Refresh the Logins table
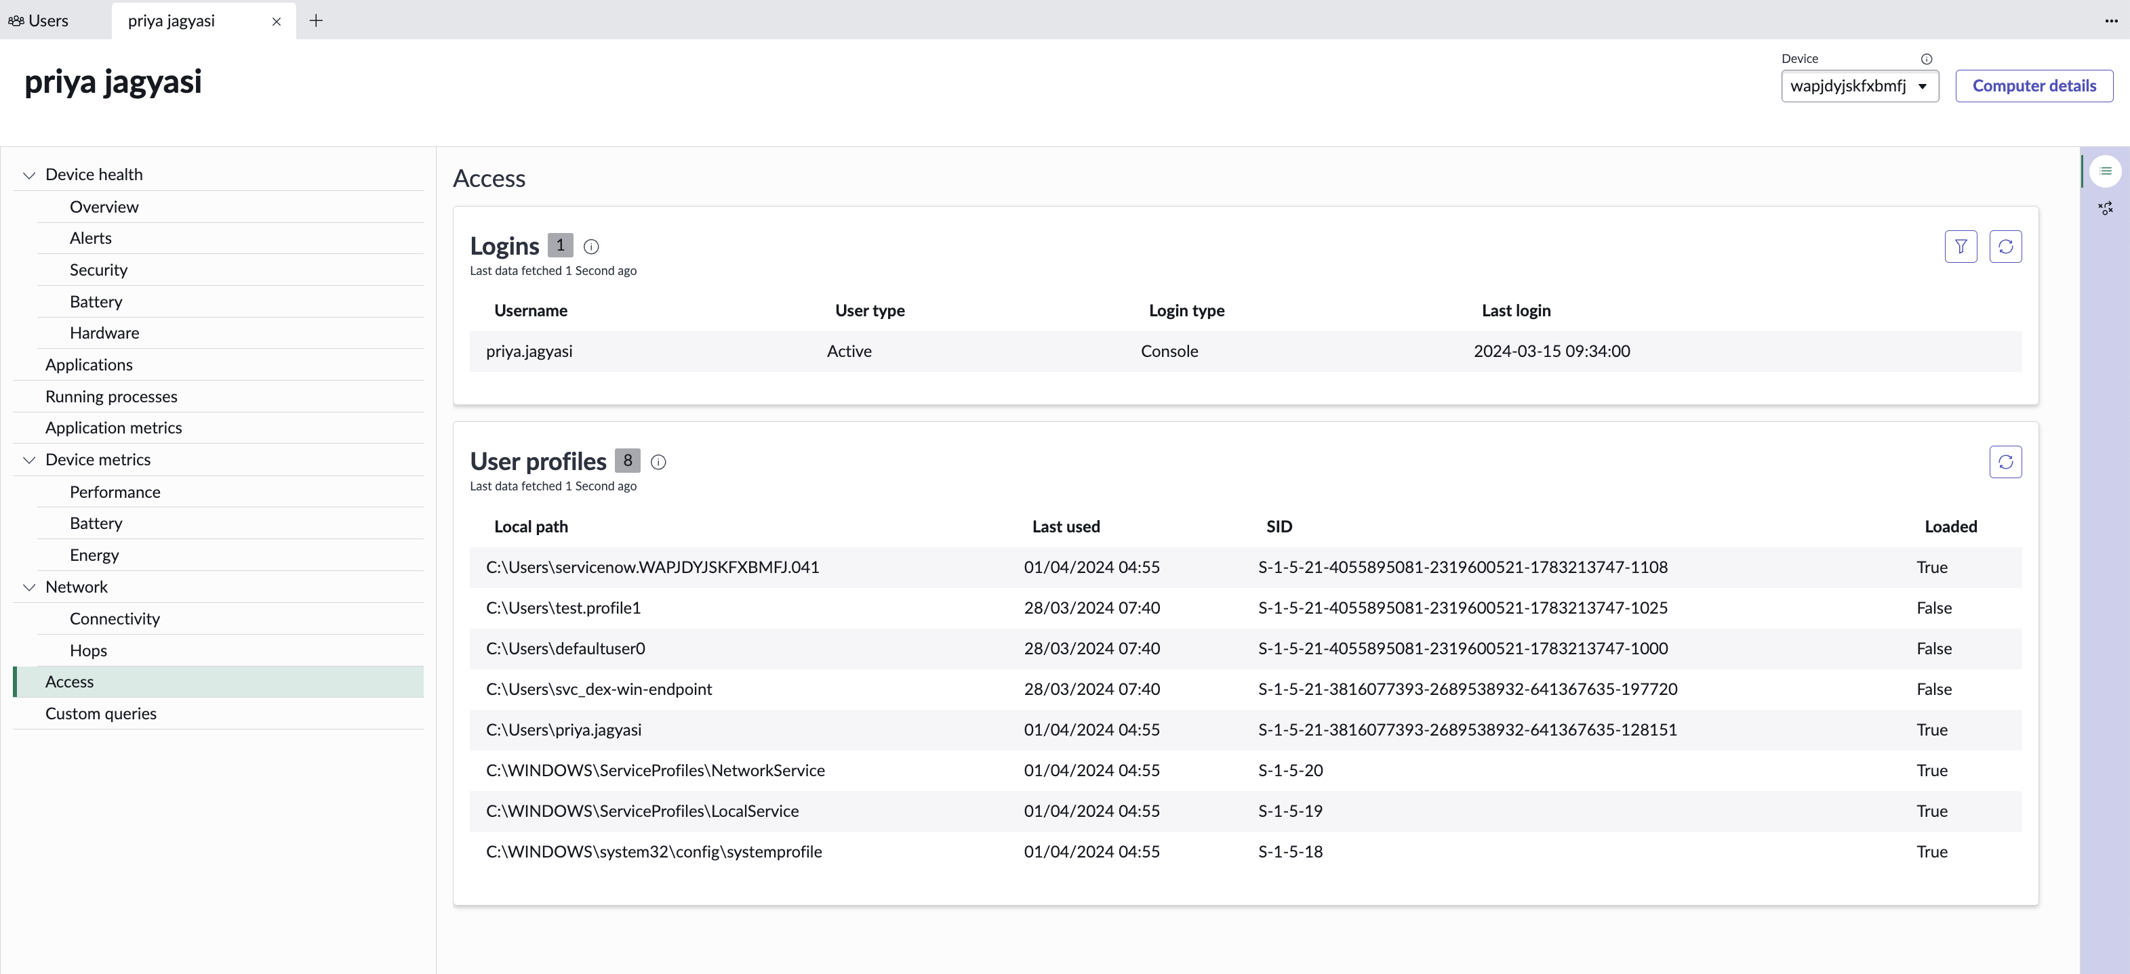 pos(2005,246)
